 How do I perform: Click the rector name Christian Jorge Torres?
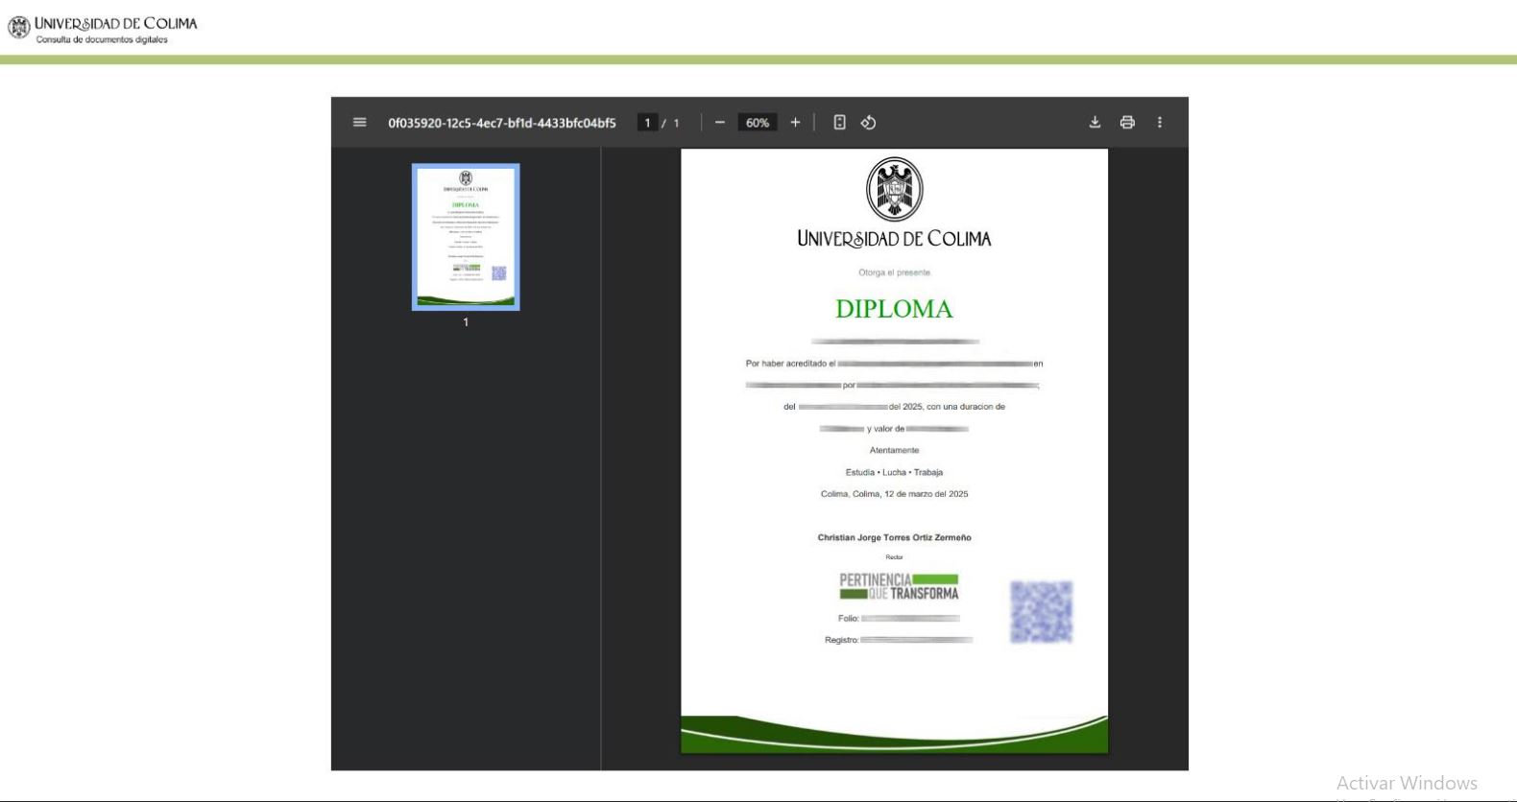[894, 537]
